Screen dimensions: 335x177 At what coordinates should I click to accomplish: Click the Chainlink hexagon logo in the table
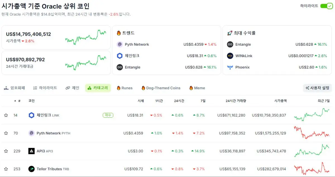pos(32,115)
